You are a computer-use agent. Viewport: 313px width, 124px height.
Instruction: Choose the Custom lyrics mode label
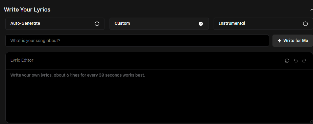click(122, 23)
